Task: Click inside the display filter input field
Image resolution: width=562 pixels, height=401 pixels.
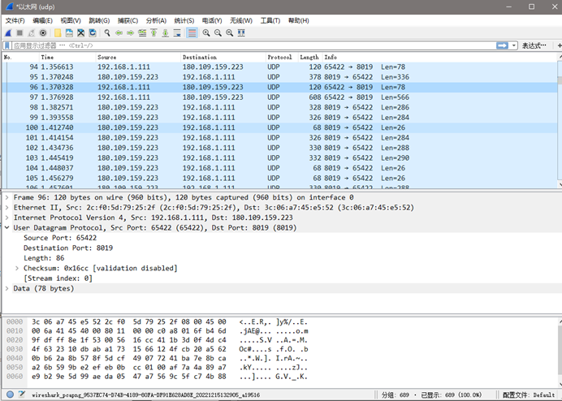Action: (244, 45)
